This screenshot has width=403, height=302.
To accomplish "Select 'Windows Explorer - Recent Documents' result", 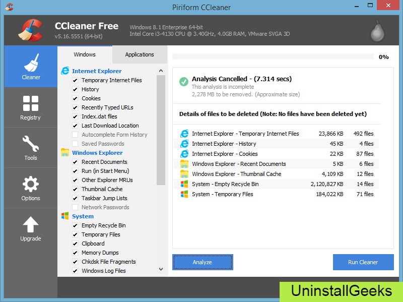I will [276, 164].
